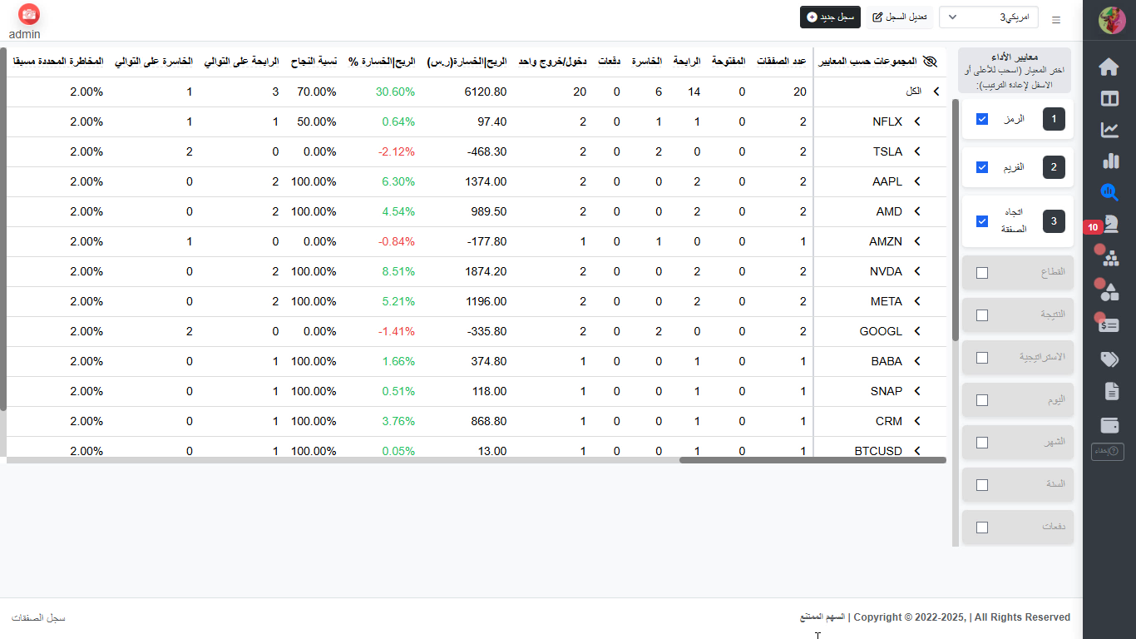Click the سجل جديد button

[830, 17]
